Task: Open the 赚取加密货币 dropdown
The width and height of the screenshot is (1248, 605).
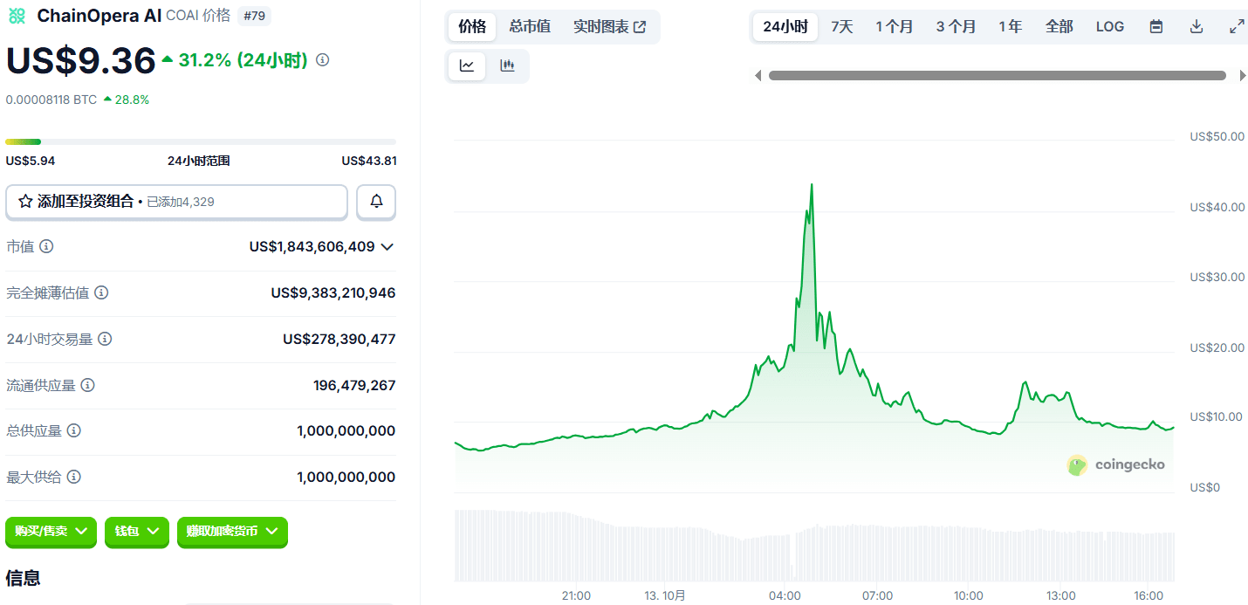Action: 231,531
